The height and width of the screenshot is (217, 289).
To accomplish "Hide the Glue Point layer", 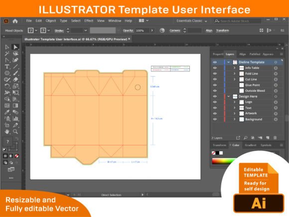I will (x=215, y=85).
